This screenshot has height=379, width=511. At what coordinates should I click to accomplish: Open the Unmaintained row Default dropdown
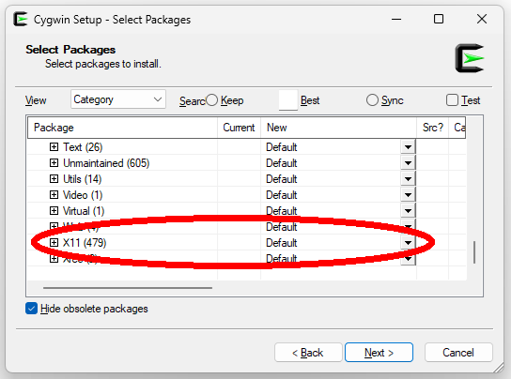pos(408,163)
